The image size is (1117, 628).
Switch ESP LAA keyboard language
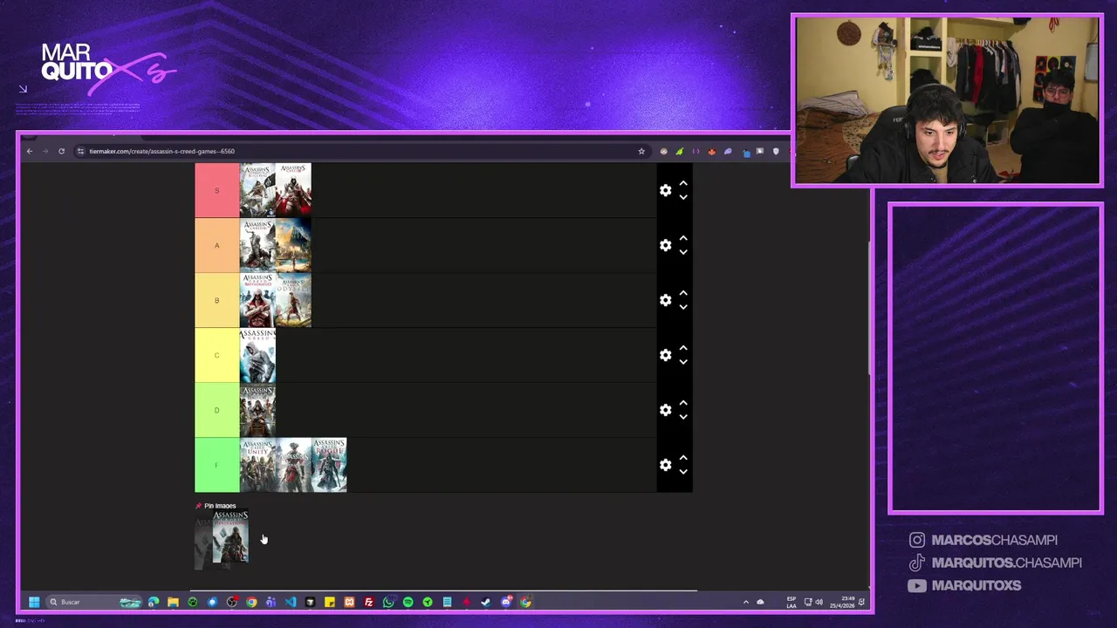pyautogui.click(x=791, y=602)
